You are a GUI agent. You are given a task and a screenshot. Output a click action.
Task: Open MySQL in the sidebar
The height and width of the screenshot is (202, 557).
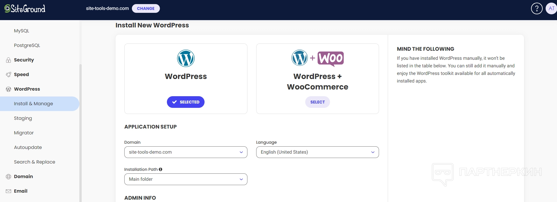click(22, 31)
